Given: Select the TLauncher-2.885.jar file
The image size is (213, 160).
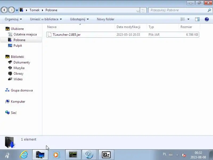Looking at the screenshot, I should tap(123, 35).
